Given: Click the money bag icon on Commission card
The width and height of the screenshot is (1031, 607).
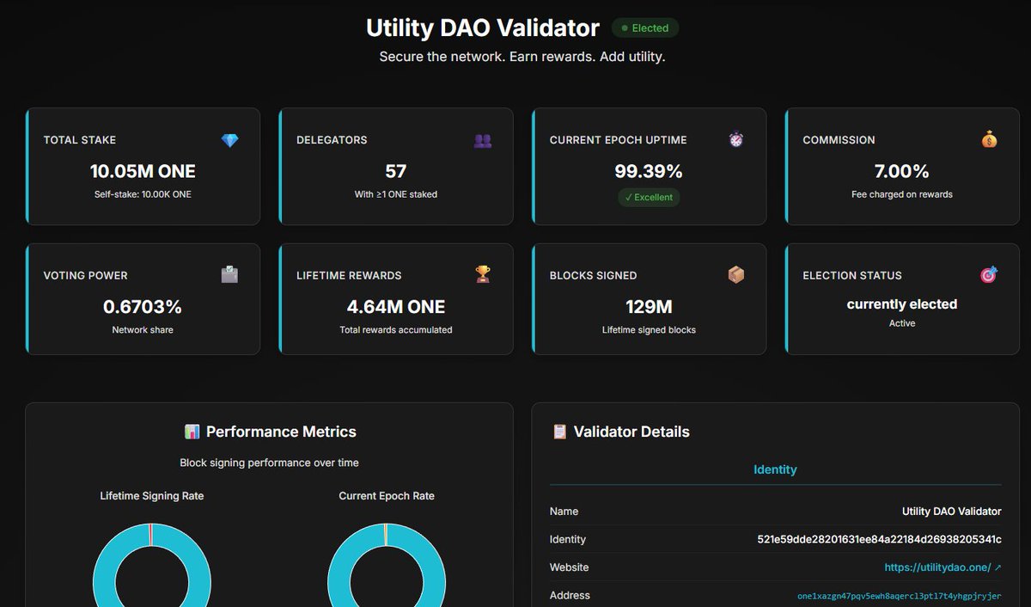Looking at the screenshot, I should coord(990,139).
